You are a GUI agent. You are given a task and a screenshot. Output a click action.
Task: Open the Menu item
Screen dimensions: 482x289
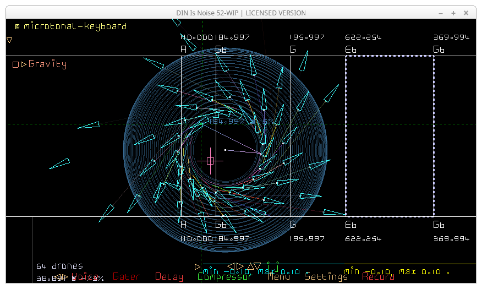tap(278, 277)
